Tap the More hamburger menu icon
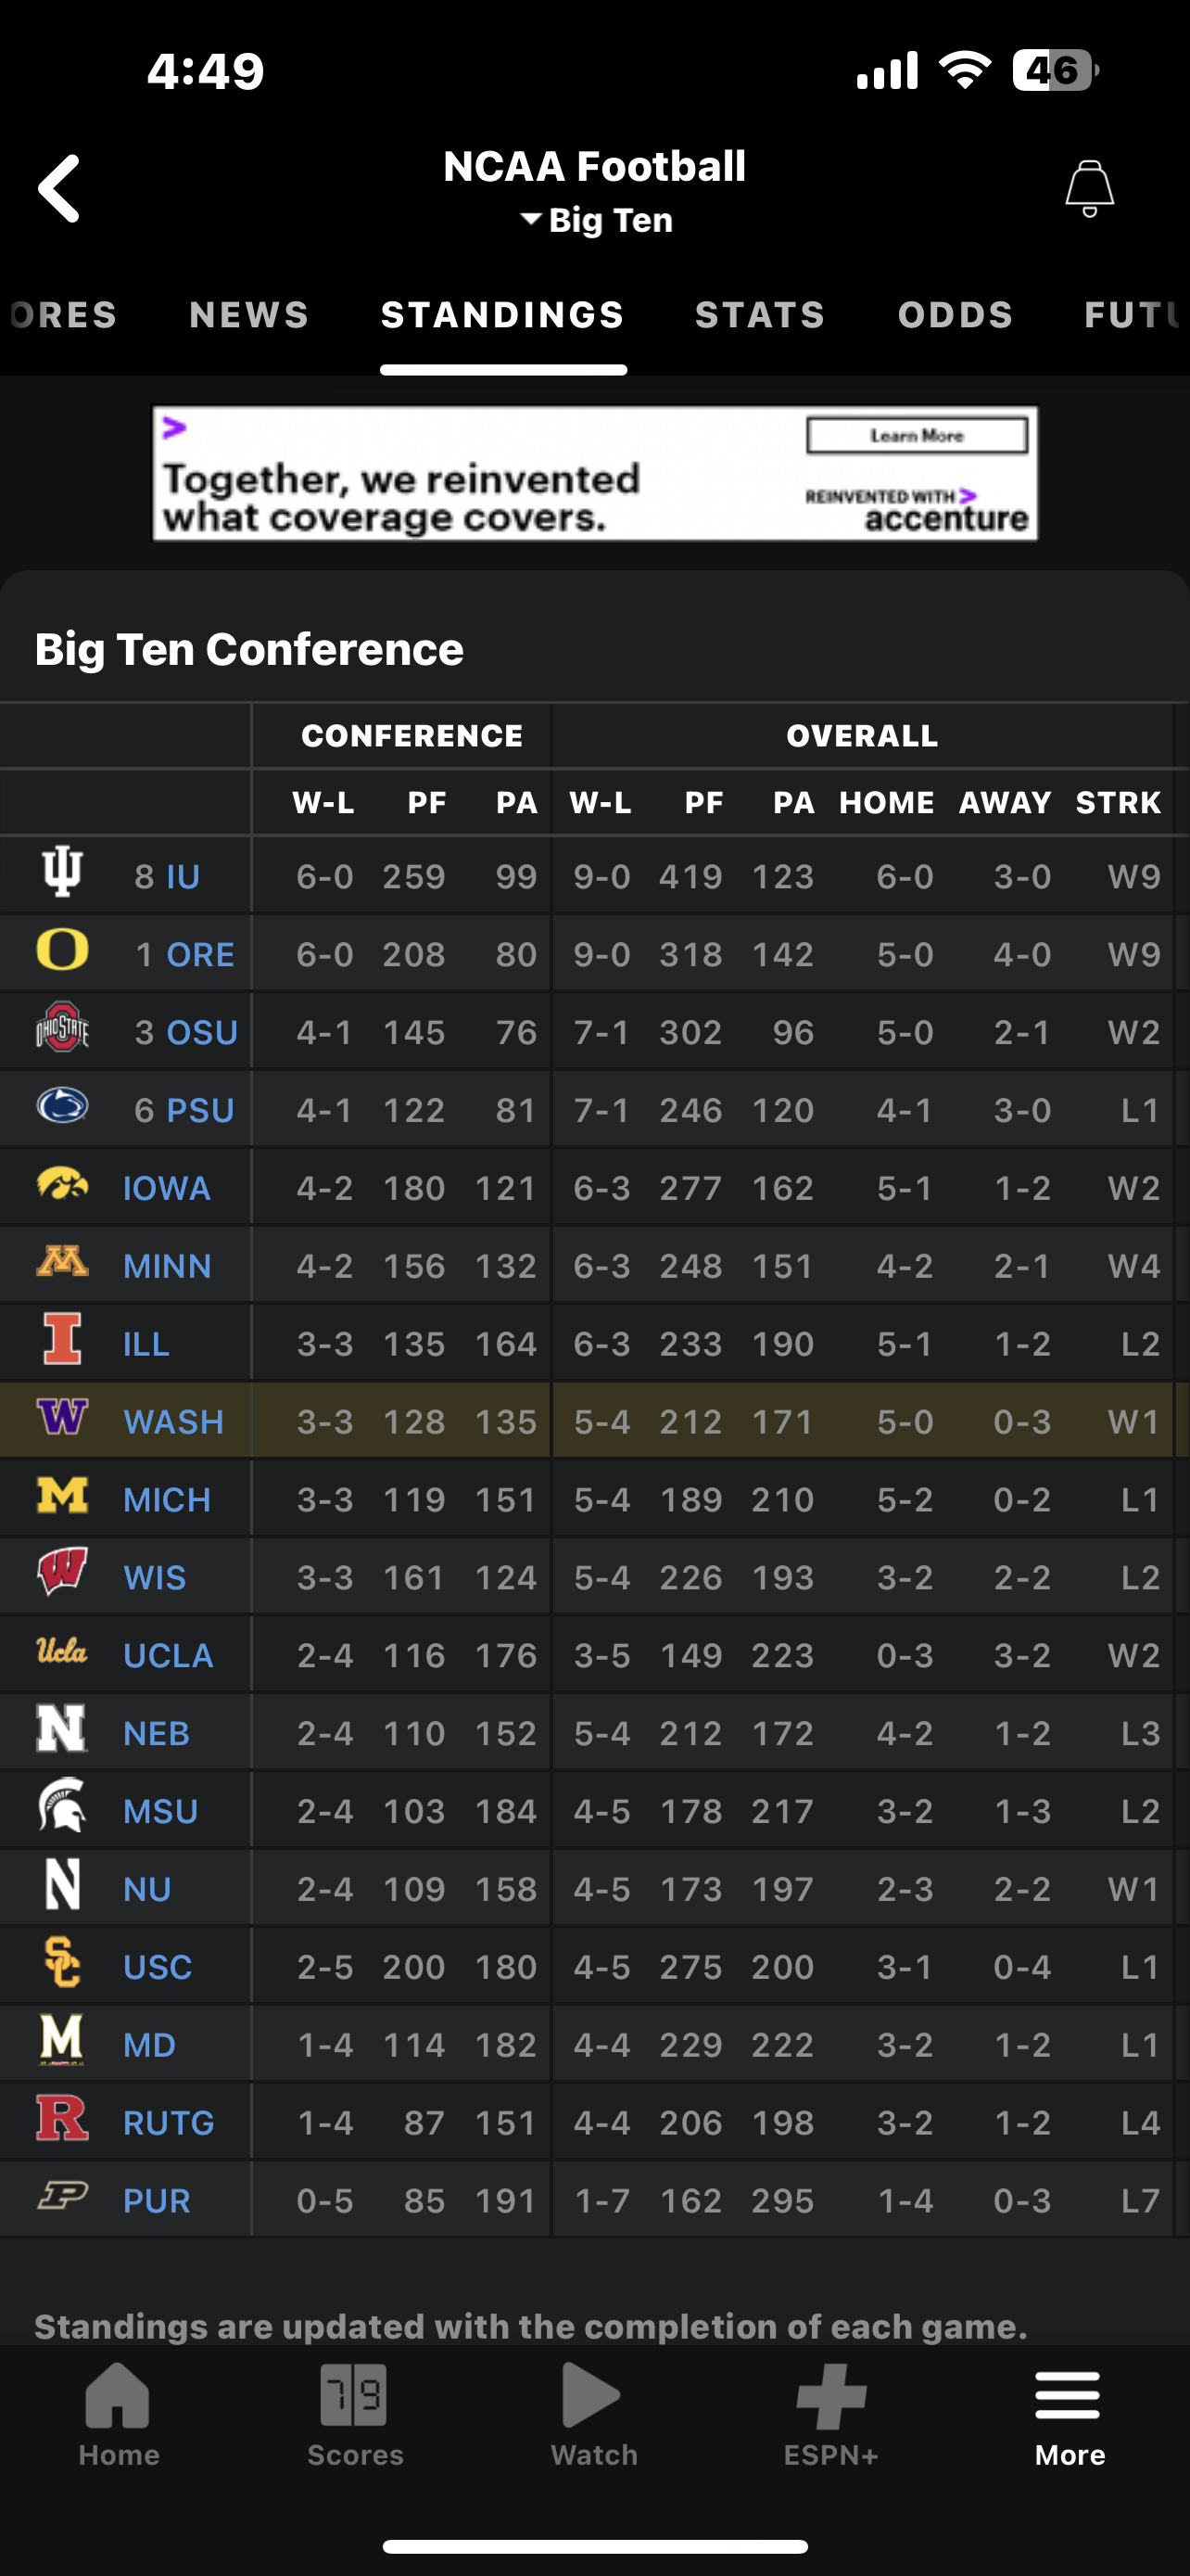Screen dimensions: 1190x2576 point(1068,2396)
